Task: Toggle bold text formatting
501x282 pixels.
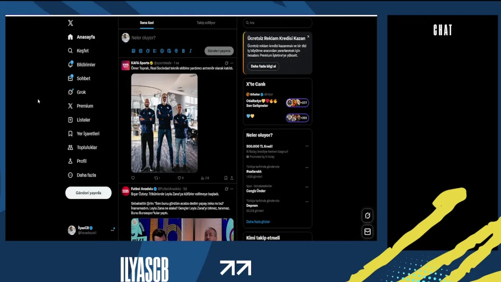Action: coord(183,51)
